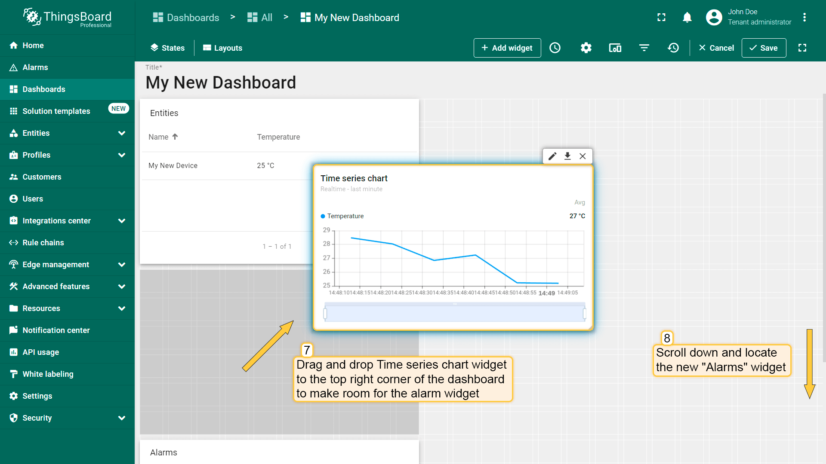826x464 pixels.
Task: Toggle fullscreen mode in top header
Action: 661,17
